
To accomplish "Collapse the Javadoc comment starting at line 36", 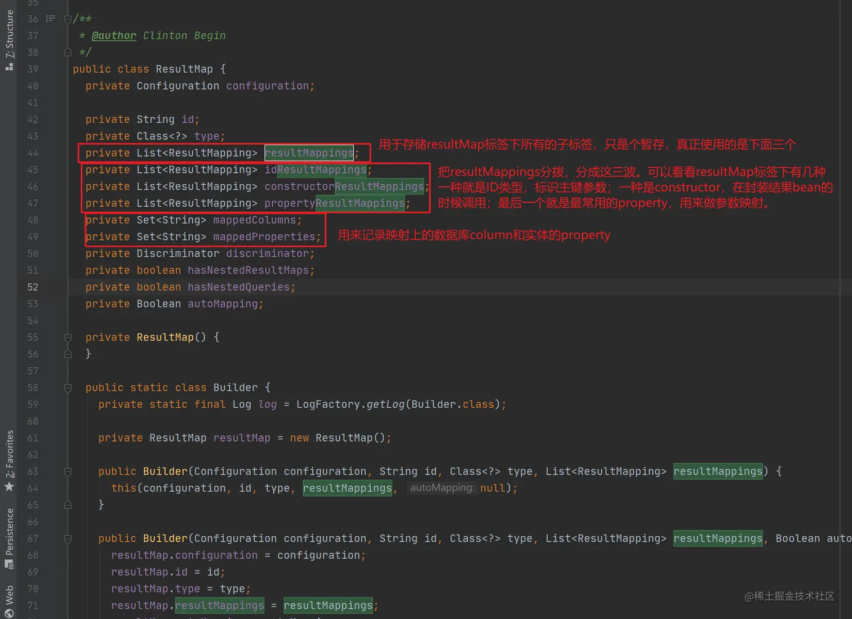I will pyautogui.click(x=68, y=19).
